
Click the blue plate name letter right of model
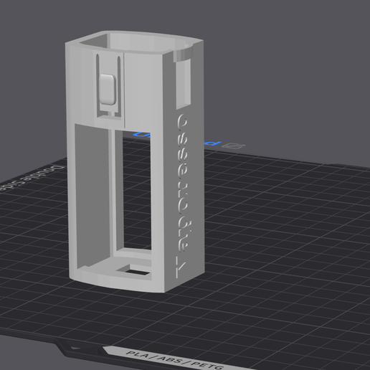[x=212, y=143]
